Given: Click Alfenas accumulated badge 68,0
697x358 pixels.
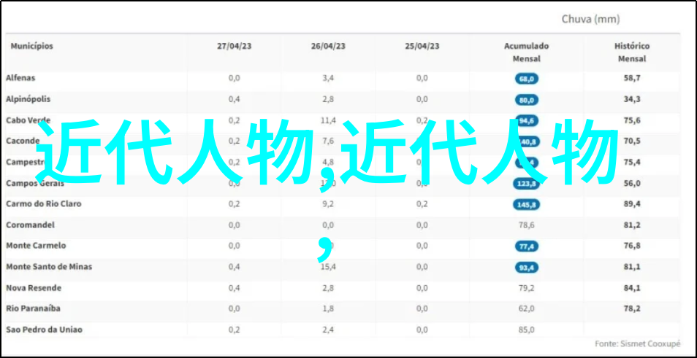Looking at the screenshot, I should click(527, 79).
